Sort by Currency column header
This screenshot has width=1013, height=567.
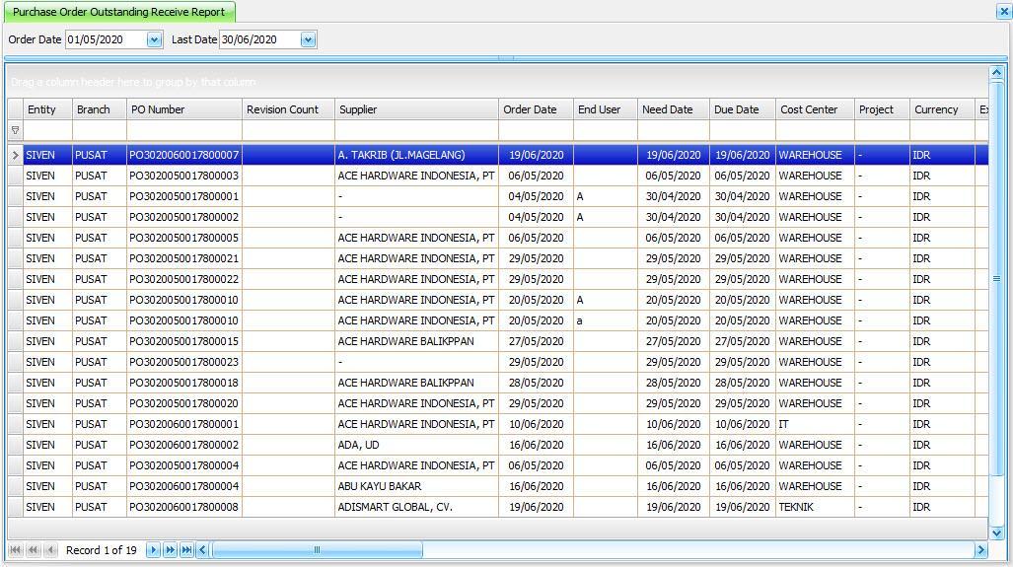[942, 109]
